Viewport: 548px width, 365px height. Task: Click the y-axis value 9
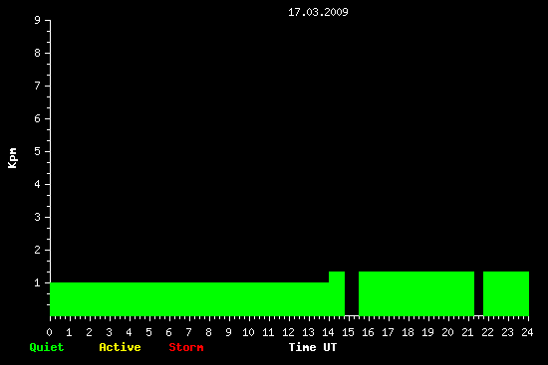tap(38, 20)
